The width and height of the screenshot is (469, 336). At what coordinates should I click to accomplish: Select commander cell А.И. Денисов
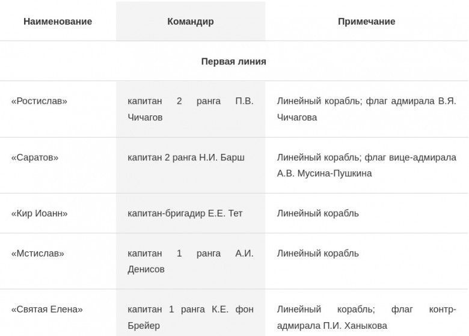pyautogui.click(x=191, y=261)
